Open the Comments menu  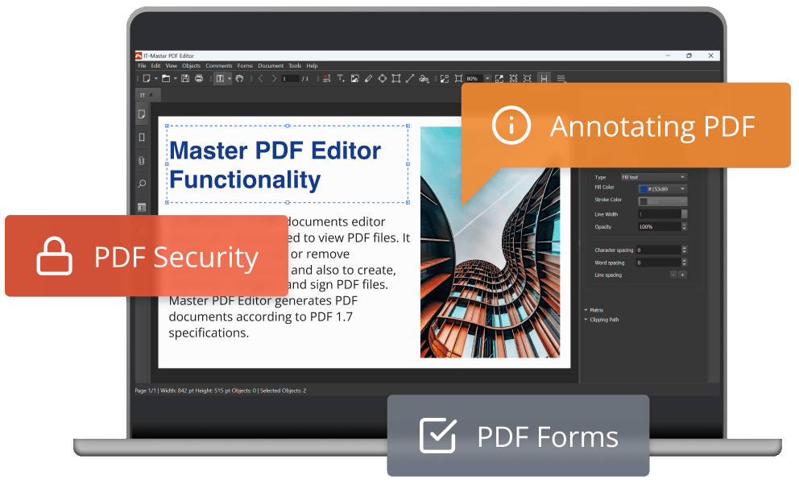click(x=219, y=65)
